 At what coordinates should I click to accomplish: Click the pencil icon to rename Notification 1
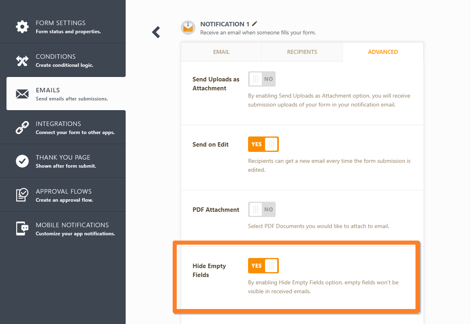255,24
